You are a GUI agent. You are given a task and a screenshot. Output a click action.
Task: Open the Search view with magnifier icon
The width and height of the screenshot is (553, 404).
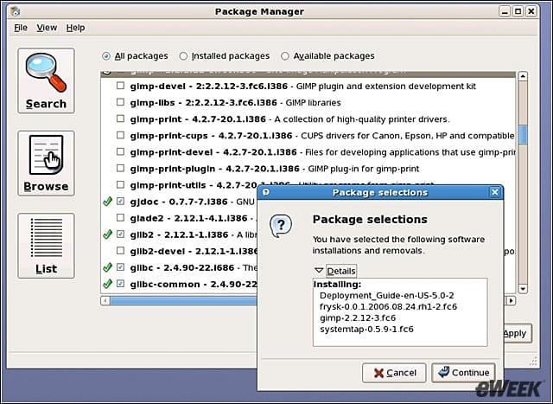46,81
